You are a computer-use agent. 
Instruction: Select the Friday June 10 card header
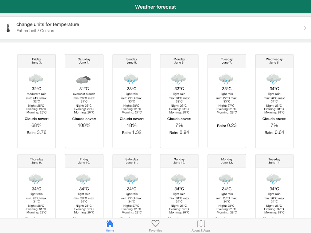point(84,161)
